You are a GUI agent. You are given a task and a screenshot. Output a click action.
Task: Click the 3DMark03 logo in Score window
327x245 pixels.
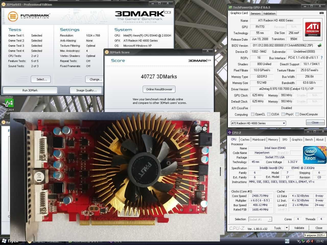pyautogui.click(x=200, y=60)
